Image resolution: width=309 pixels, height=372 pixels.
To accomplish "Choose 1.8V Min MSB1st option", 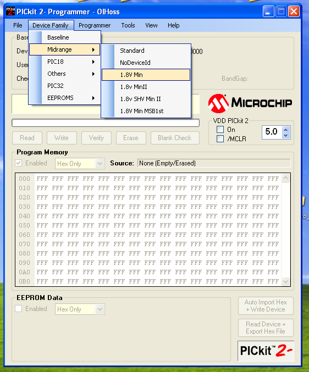I will click(x=146, y=111).
